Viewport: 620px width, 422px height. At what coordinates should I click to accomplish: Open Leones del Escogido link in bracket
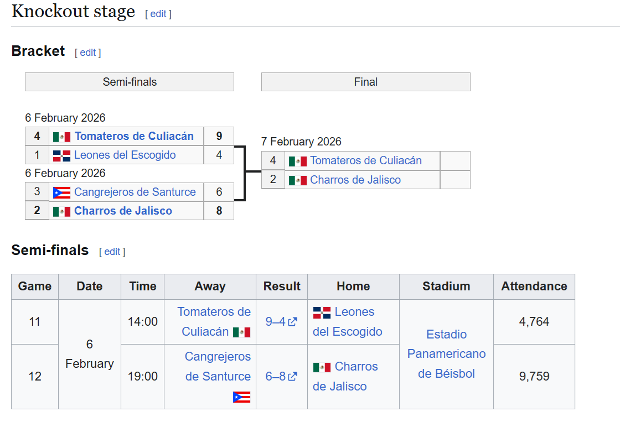tap(125, 155)
